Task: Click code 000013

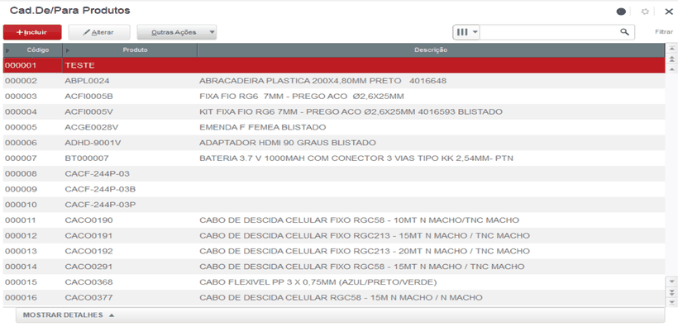Action: 21,251
